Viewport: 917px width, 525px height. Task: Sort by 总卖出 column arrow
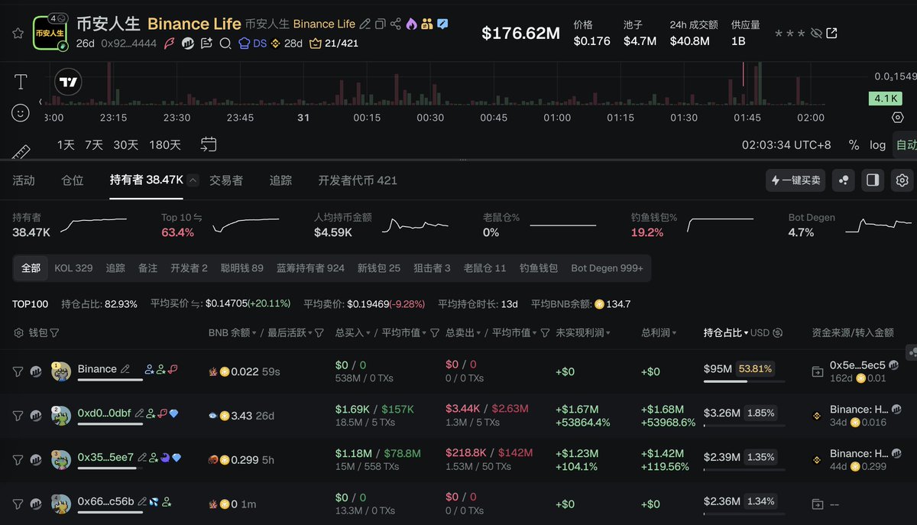[x=478, y=333]
